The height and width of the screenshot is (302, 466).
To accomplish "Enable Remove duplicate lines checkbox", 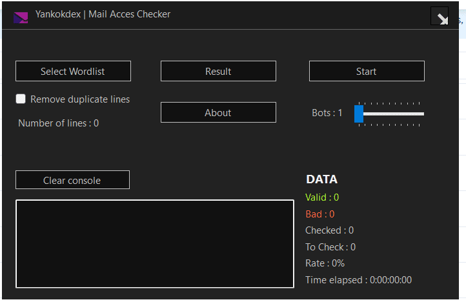I will 21,99.
